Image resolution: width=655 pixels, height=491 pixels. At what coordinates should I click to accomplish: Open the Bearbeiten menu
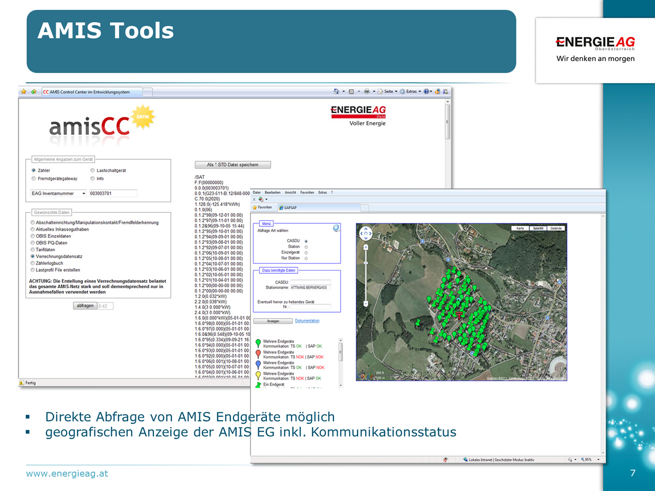(272, 193)
